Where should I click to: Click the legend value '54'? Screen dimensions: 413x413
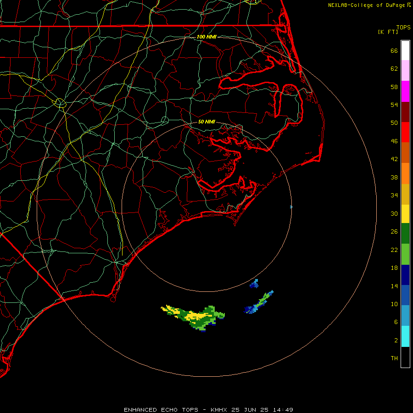[394, 105]
